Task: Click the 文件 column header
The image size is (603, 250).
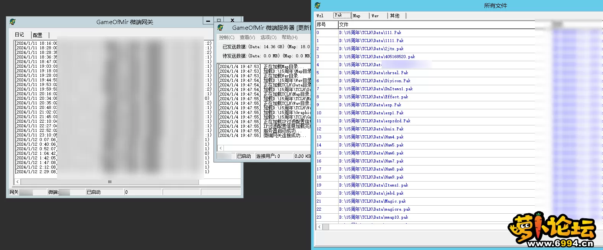Action: click(x=437, y=24)
